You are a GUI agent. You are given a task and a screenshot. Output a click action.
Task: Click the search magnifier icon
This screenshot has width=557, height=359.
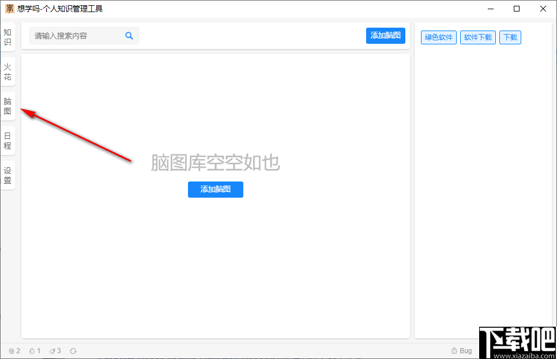pos(129,35)
